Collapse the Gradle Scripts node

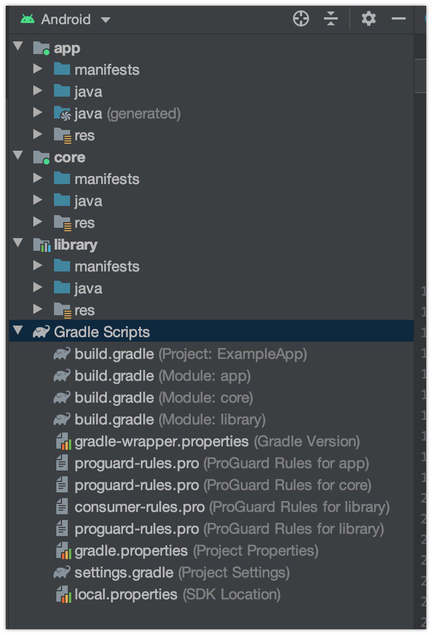click(x=18, y=330)
